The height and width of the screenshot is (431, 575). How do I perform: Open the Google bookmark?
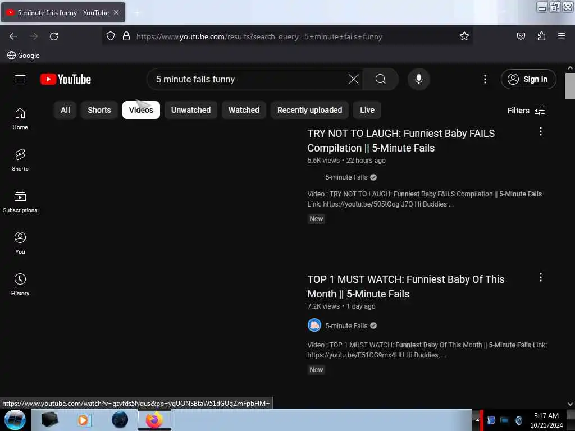24,56
